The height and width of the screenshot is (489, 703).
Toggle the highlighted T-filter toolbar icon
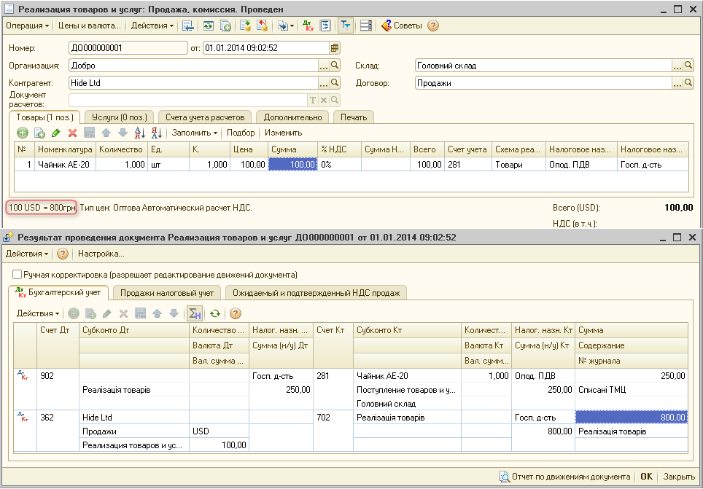pos(345,26)
